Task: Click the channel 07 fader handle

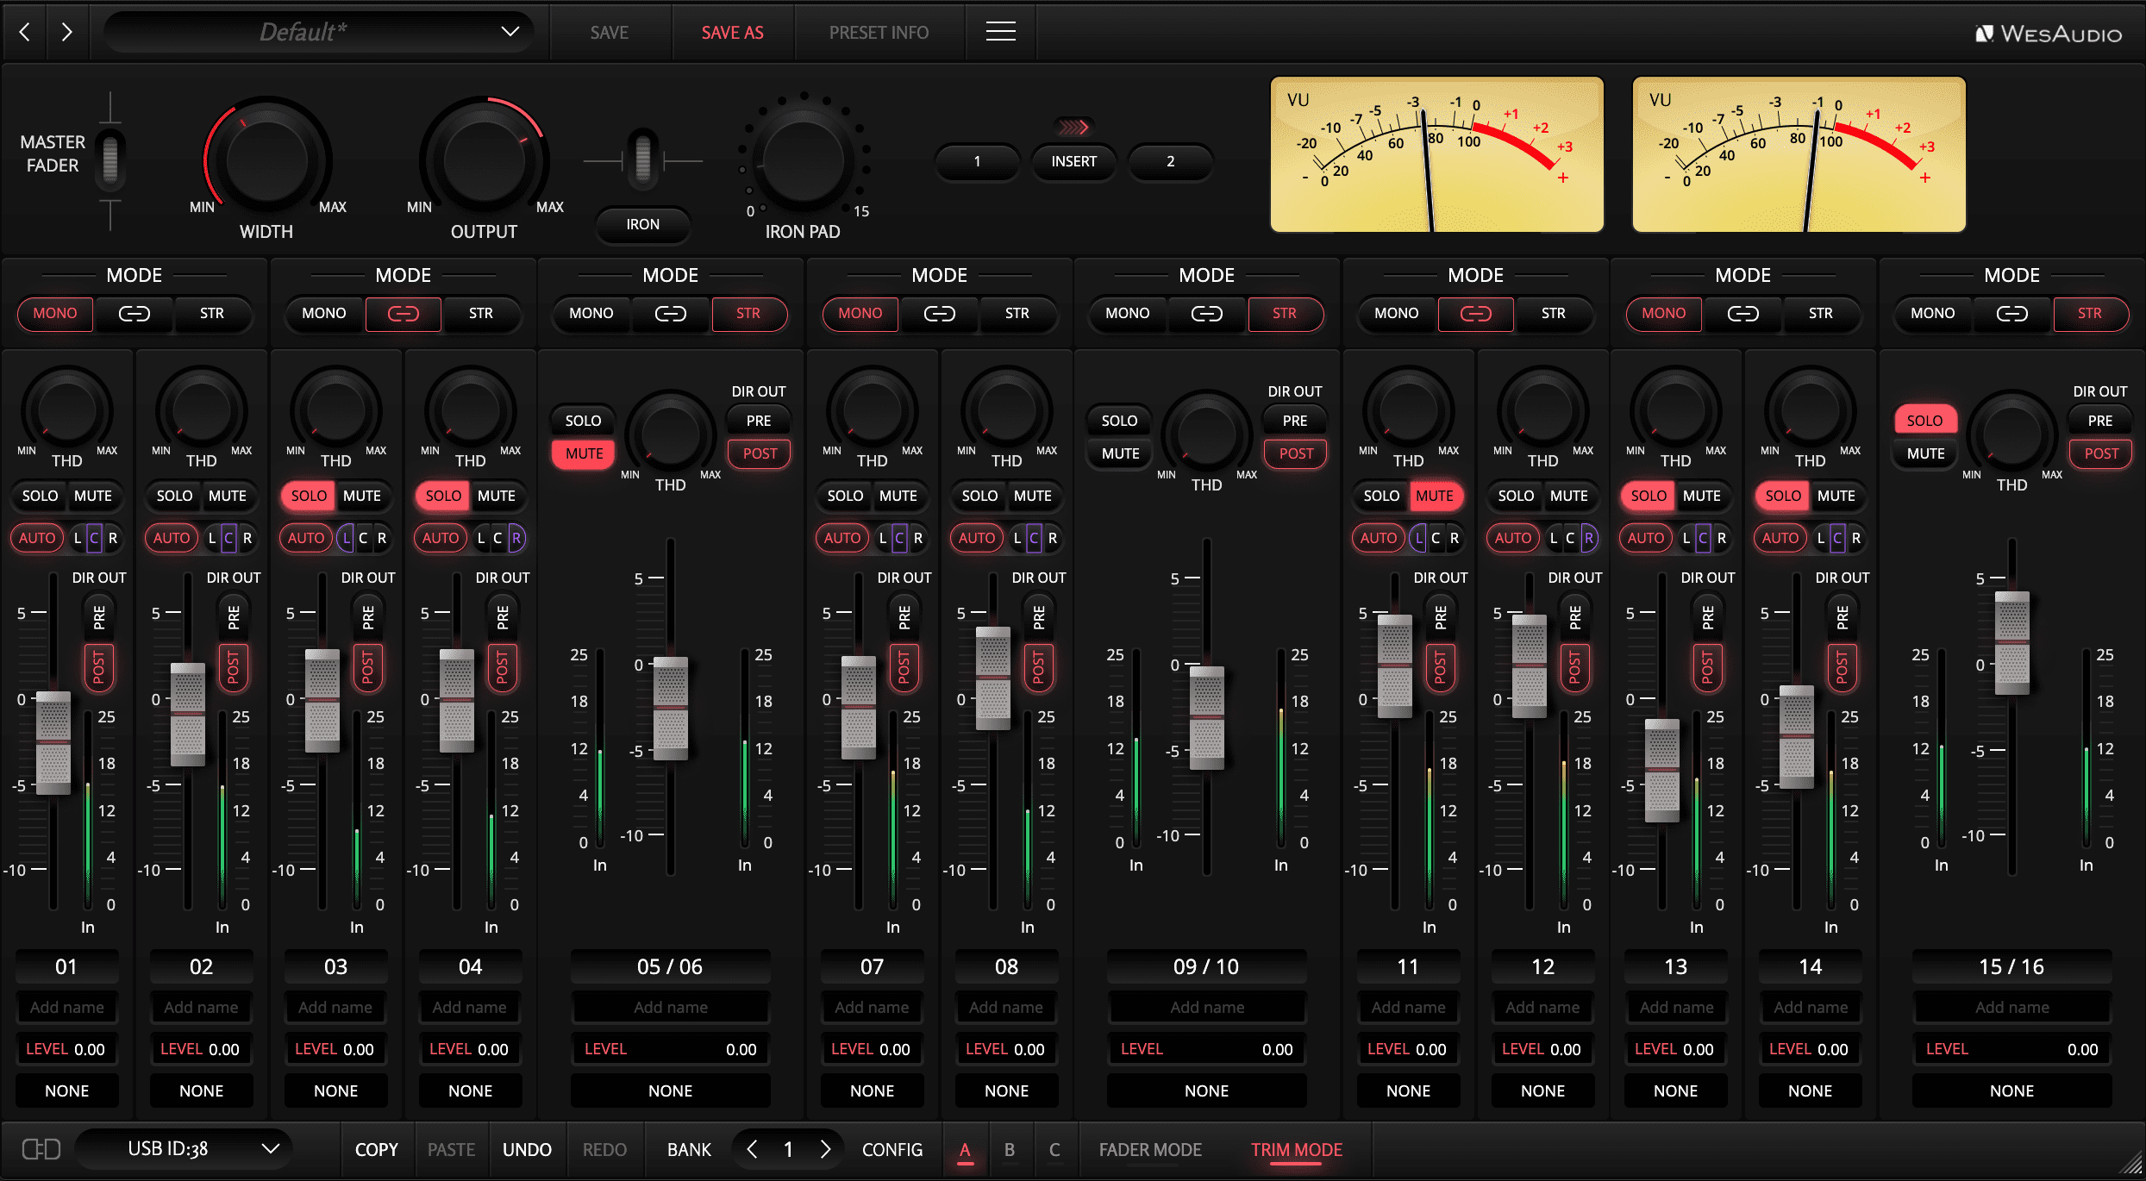Action: coord(858,707)
